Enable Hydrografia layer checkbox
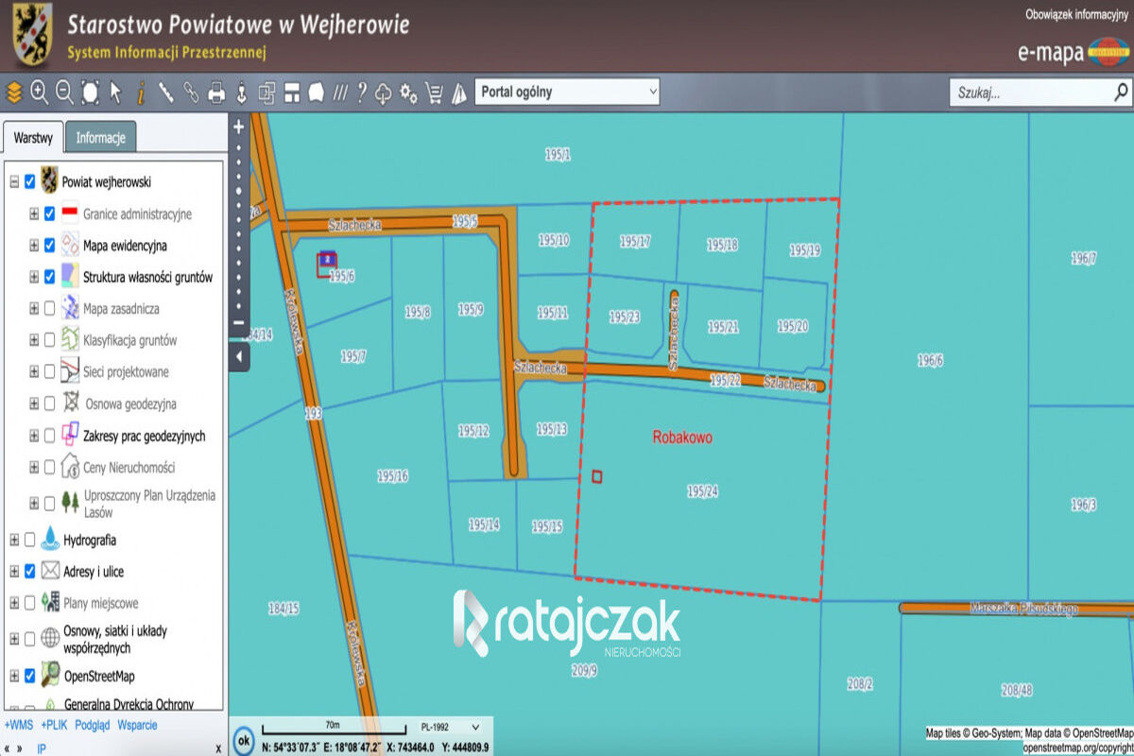 click(30, 540)
